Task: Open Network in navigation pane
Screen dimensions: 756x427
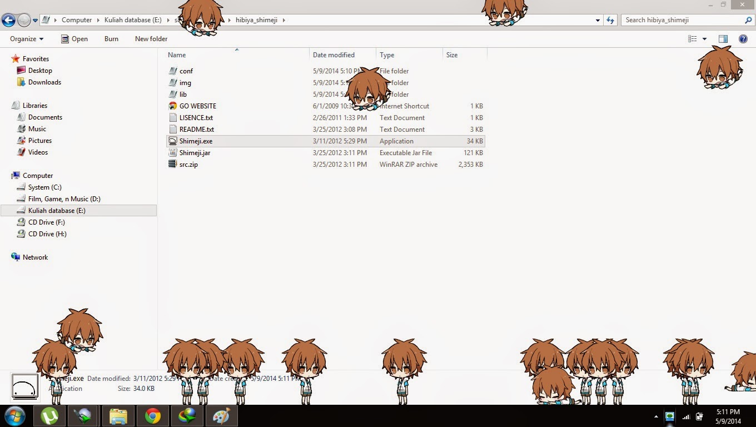Action: (x=35, y=257)
